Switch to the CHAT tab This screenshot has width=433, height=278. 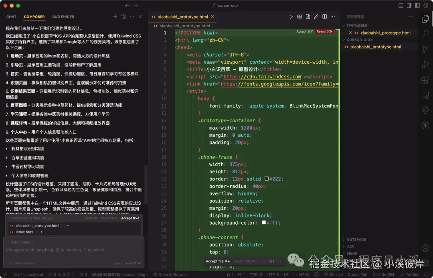click(x=11, y=16)
